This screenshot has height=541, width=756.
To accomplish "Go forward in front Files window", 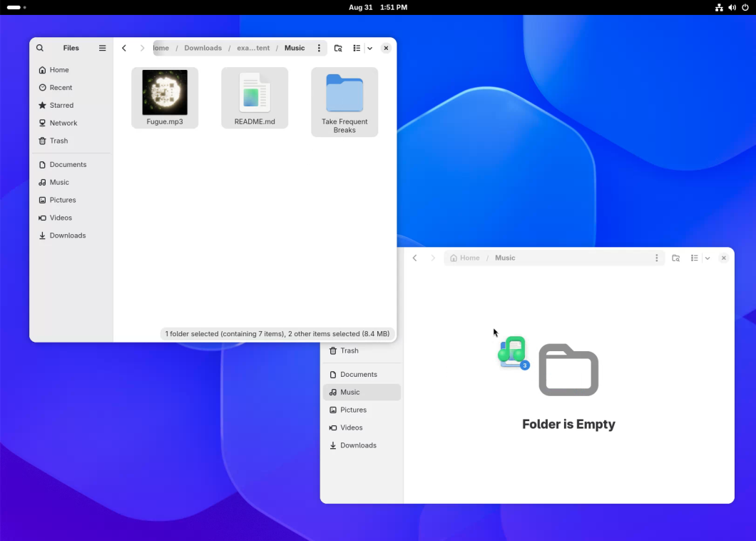I will point(142,48).
